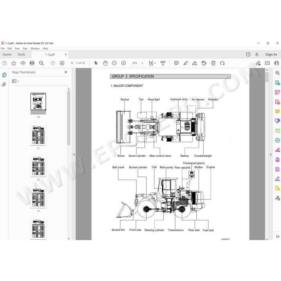Click the GROUP 2 SPECIFICATION heading

pos(132,77)
